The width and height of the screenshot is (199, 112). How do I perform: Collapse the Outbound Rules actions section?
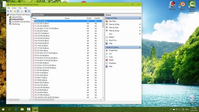point(140,18)
